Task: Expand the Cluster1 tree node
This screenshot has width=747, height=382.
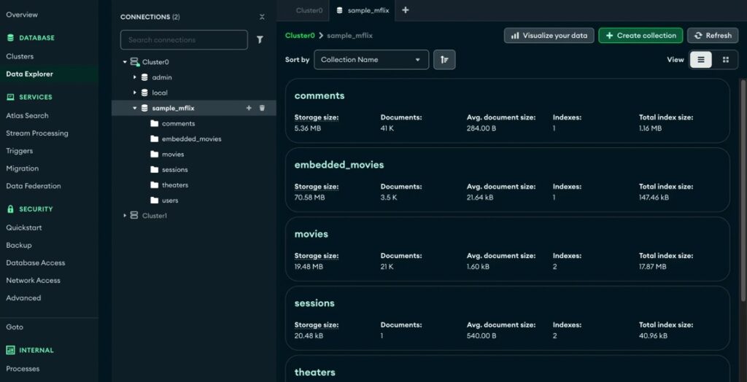Action: coord(125,215)
